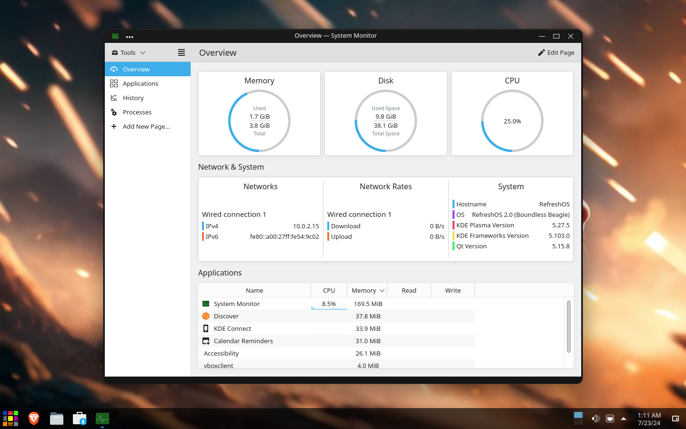The height and width of the screenshot is (429, 686).
Task: Click the show desktop icon in taskbar corner
Action: (x=676, y=419)
